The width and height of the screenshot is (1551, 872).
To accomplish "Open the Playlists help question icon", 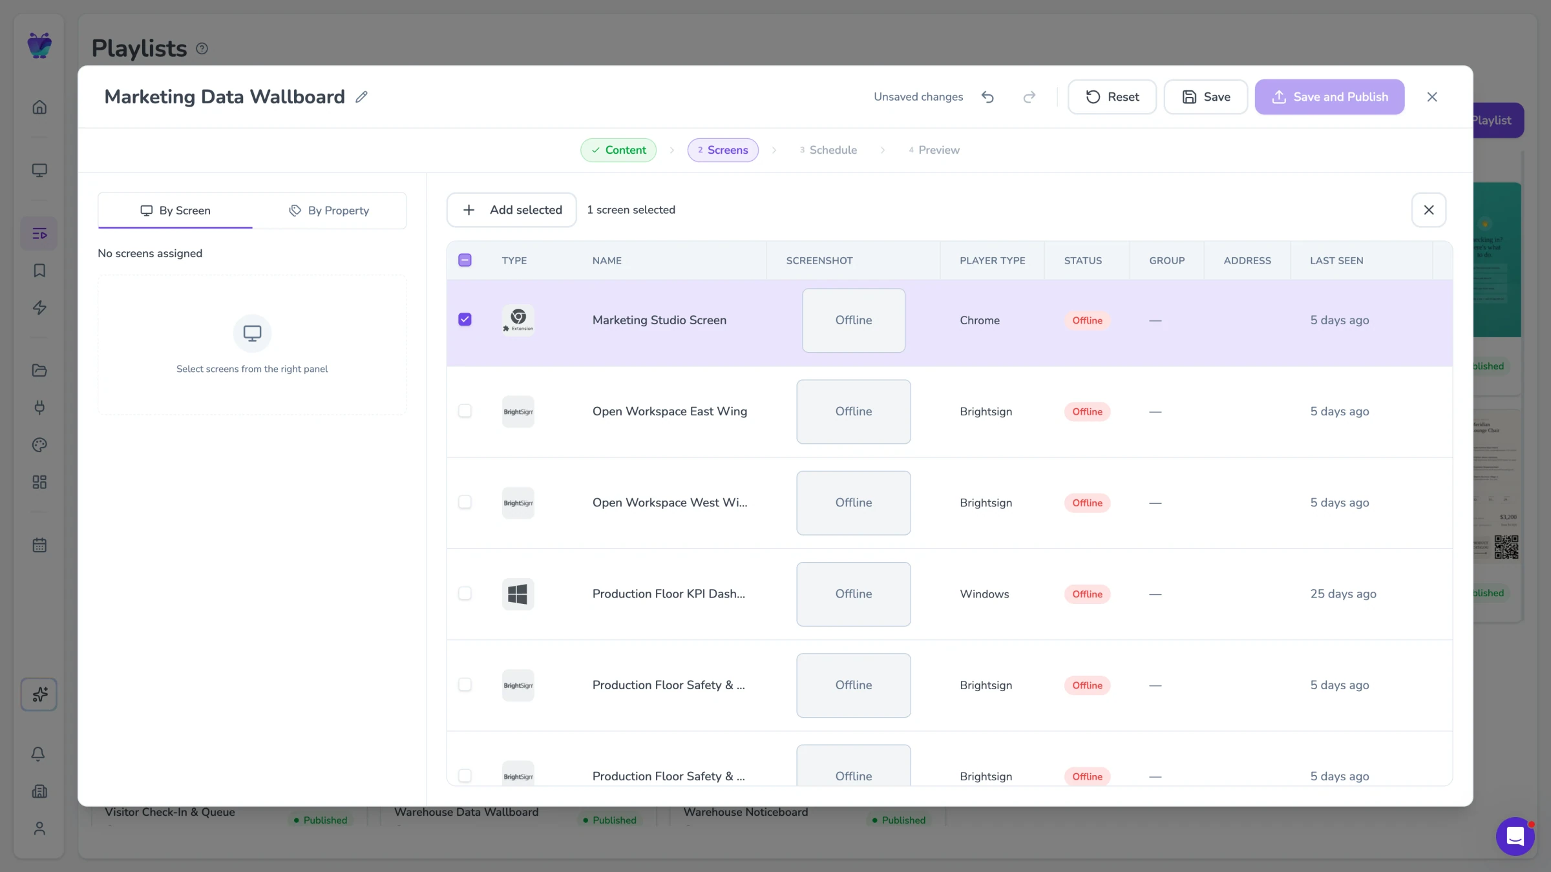I will [202, 48].
